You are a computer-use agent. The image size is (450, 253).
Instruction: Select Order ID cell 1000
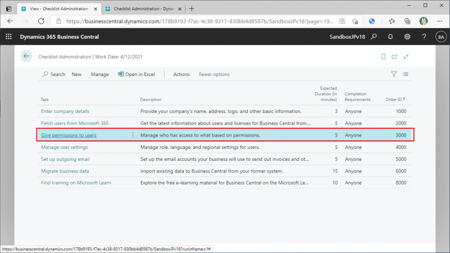(401, 111)
